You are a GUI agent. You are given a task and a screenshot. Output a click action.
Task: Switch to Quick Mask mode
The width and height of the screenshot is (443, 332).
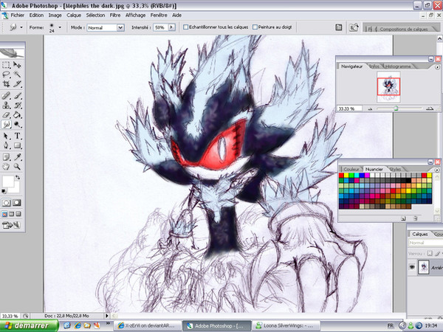(17, 203)
